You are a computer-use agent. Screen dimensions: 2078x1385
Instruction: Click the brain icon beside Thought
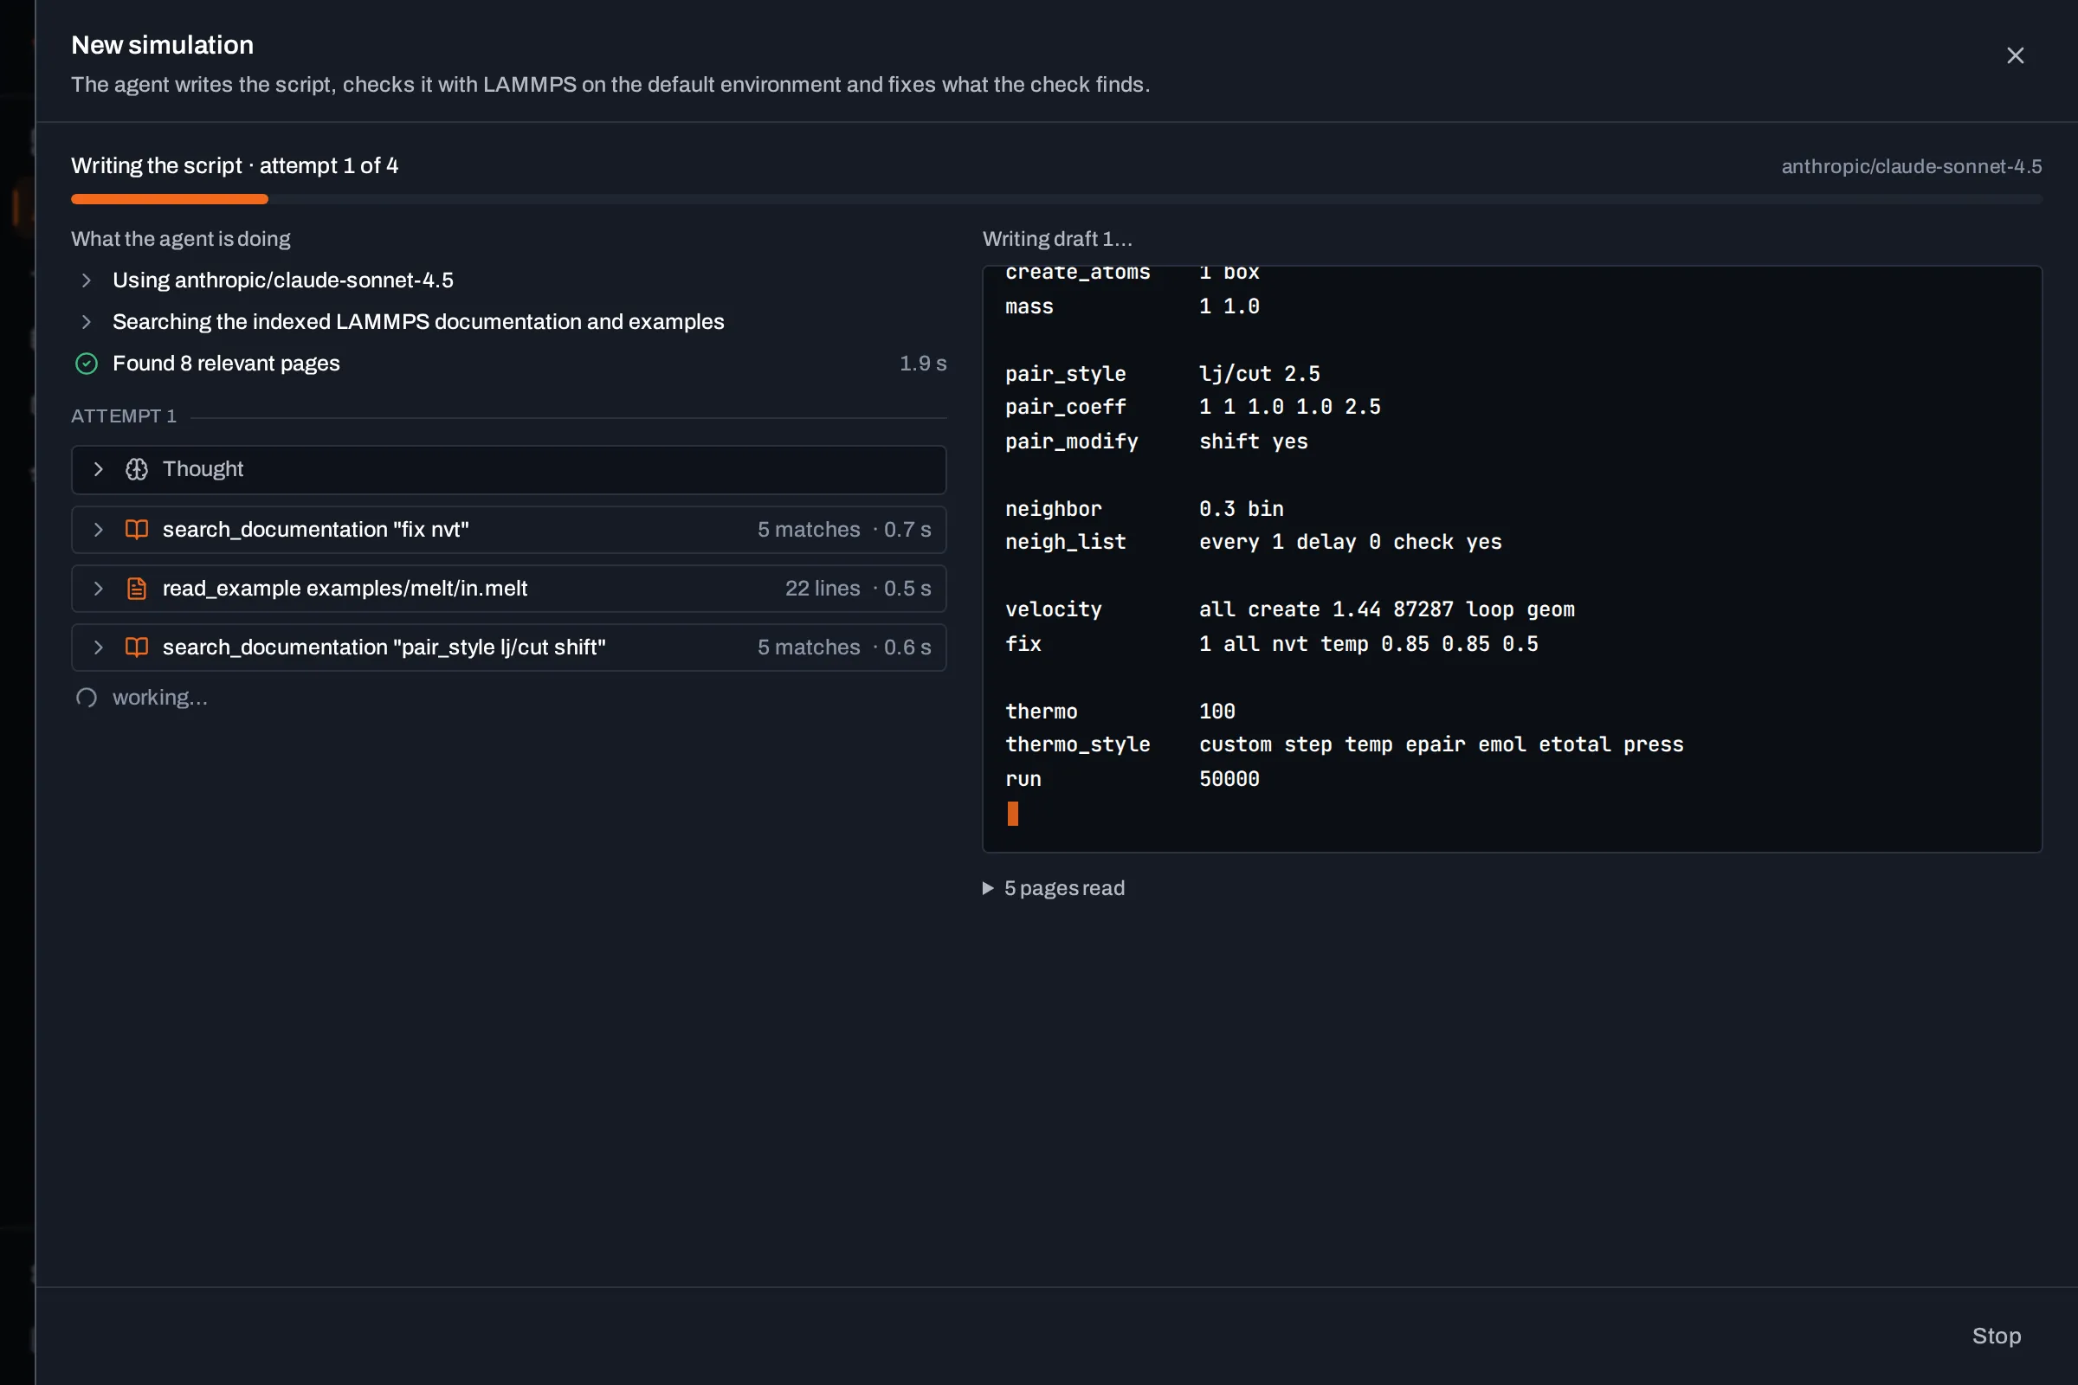coord(137,469)
